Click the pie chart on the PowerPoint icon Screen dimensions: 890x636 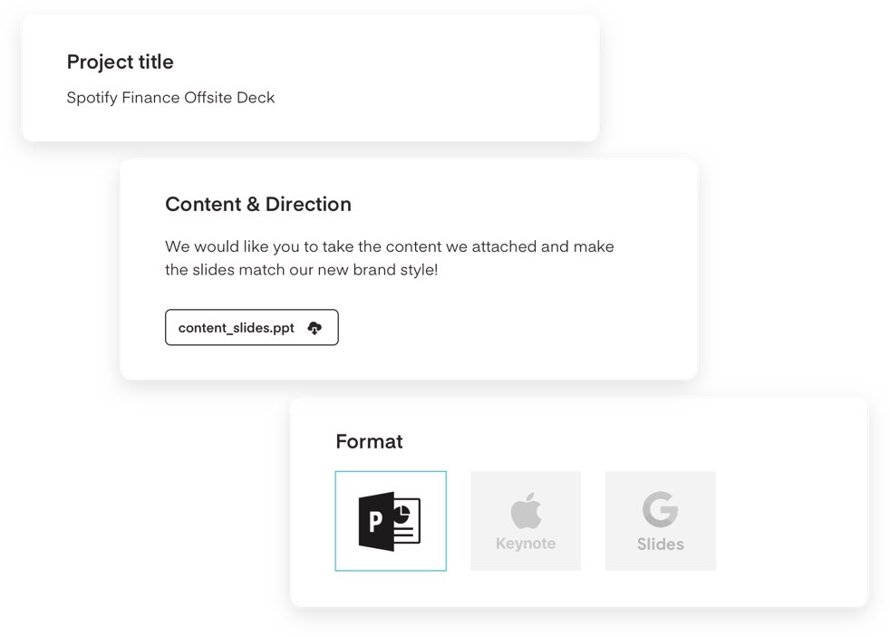coord(401,515)
